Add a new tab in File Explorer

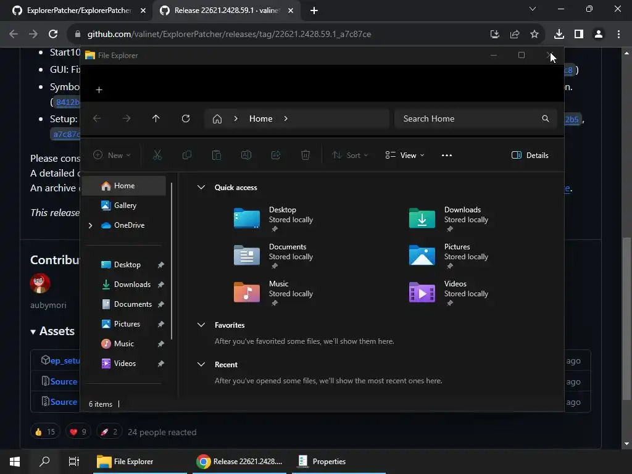coord(99,90)
